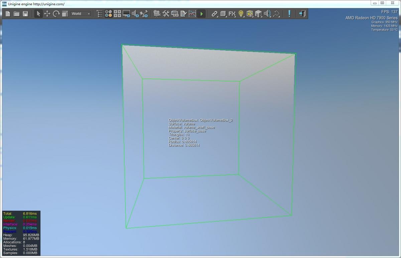Select the node selection arrow tool
Screen dimensions: 401x258
[x=38, y=14]
